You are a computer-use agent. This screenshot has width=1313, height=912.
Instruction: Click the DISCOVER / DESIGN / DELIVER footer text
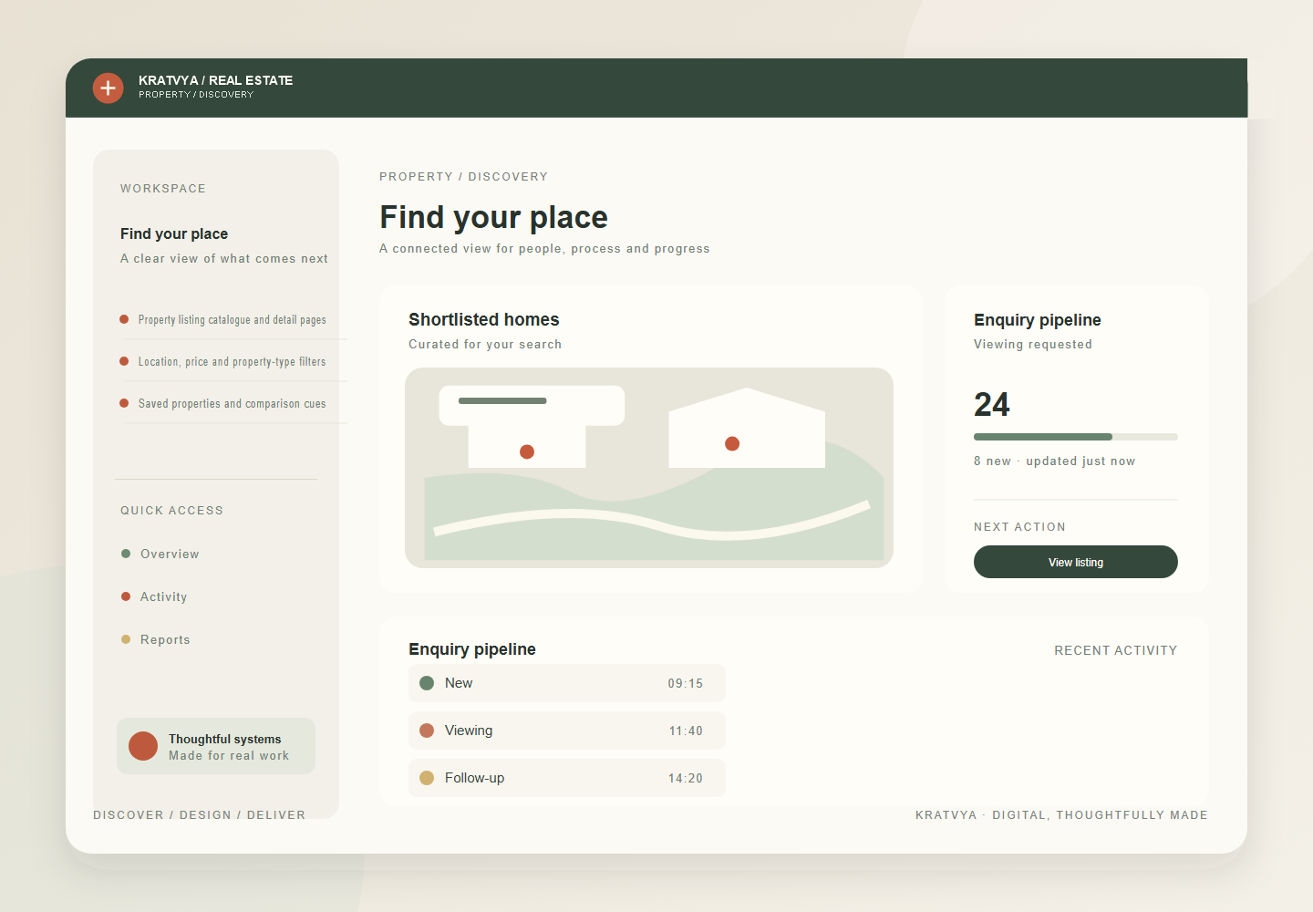point(200,815)
